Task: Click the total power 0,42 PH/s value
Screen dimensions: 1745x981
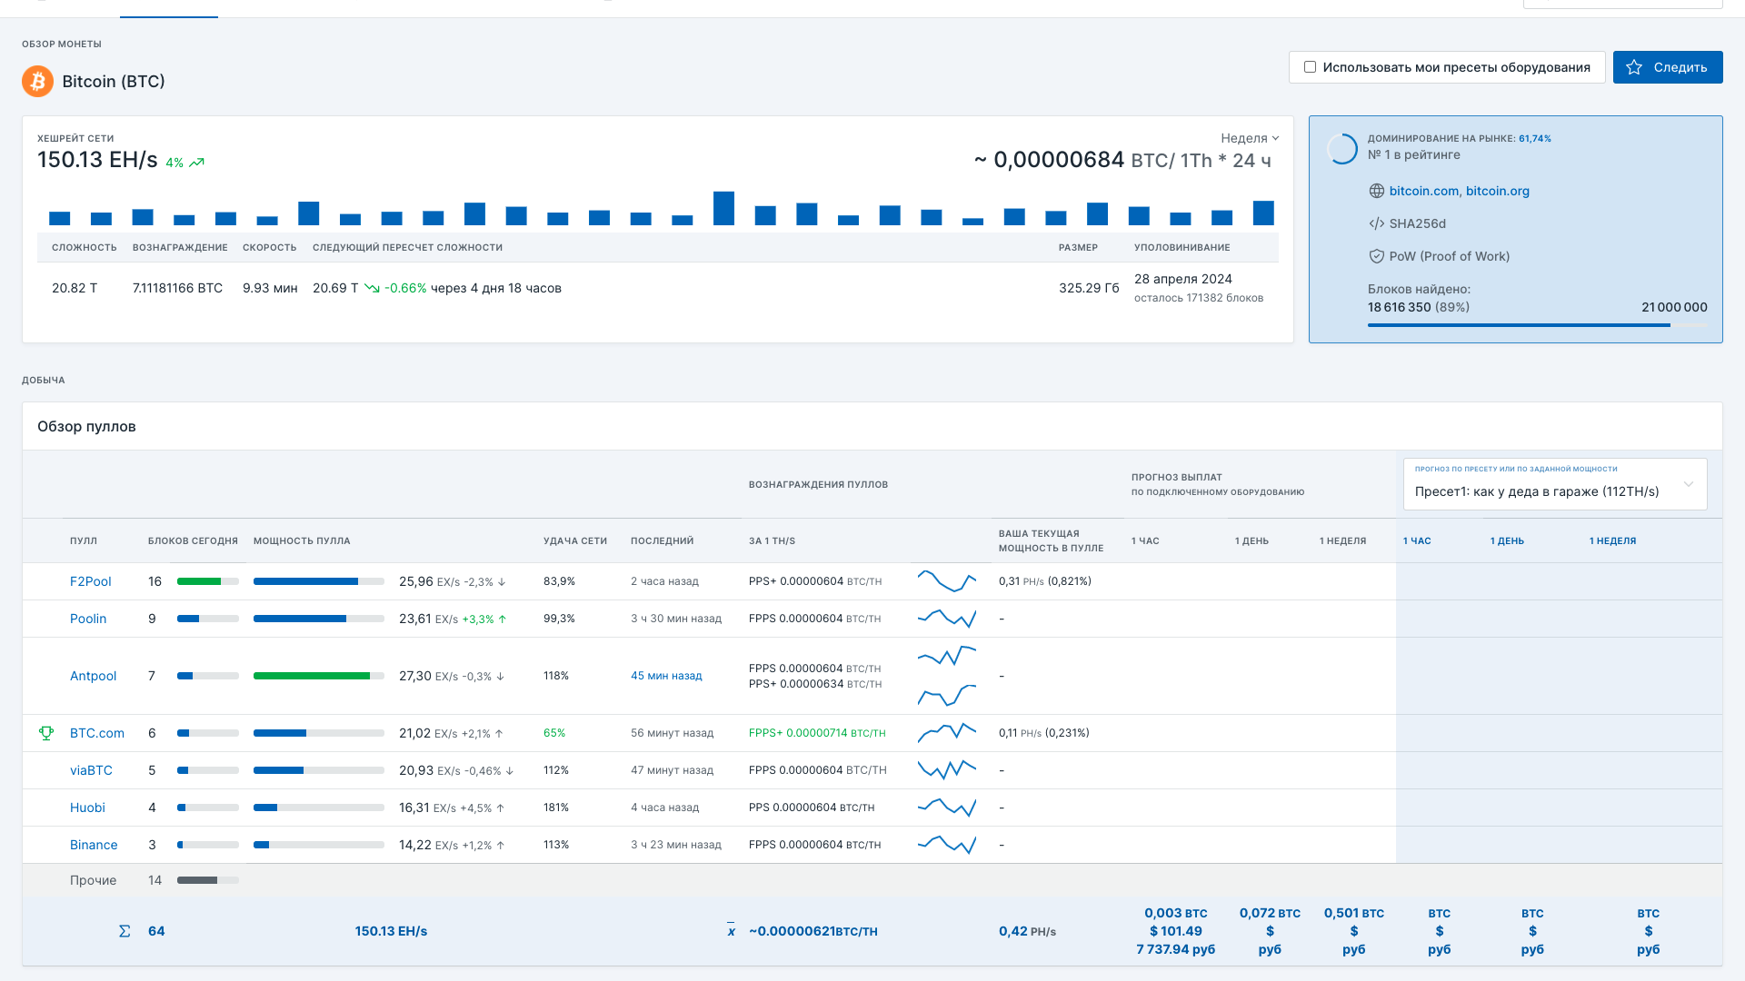Action: click(x=1027, y=931)
